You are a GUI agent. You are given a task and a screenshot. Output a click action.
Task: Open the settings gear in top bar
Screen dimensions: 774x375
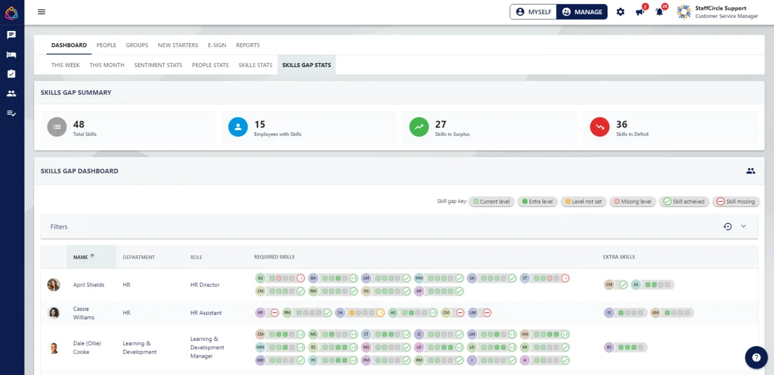coord(620,12)
